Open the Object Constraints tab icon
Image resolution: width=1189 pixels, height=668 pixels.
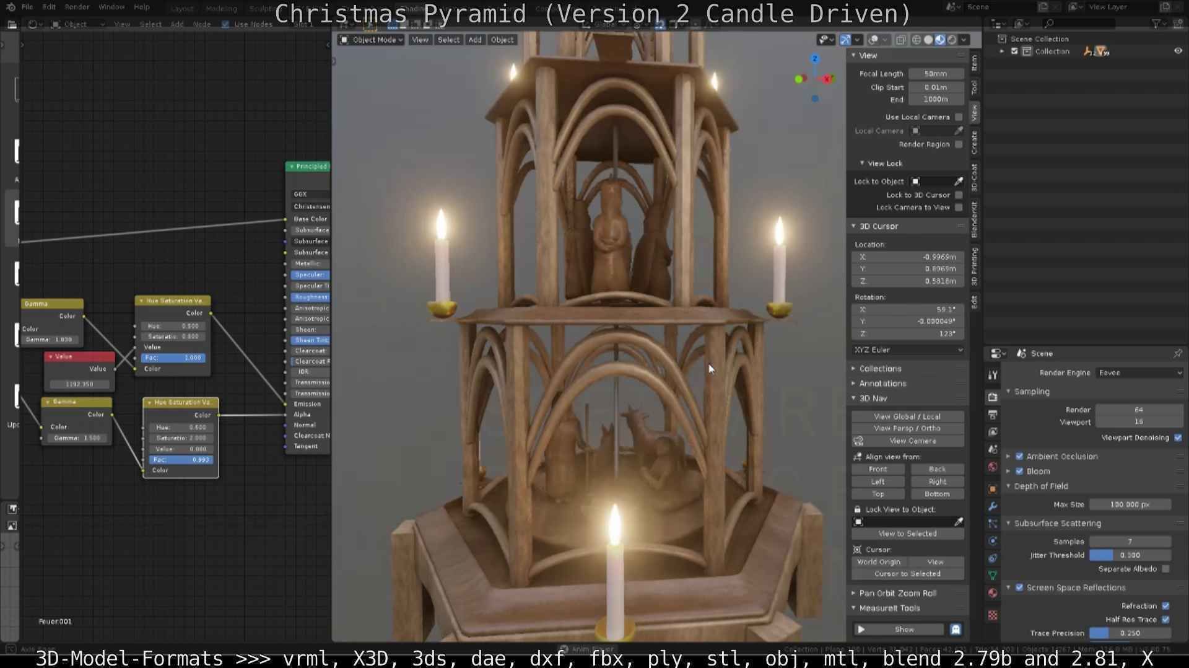[x=993, y=558]
